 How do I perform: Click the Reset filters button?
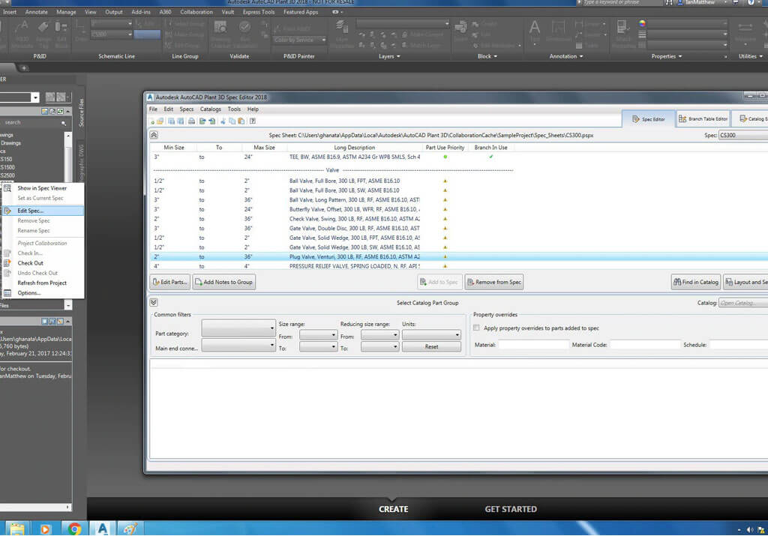[x=431, y=347]
